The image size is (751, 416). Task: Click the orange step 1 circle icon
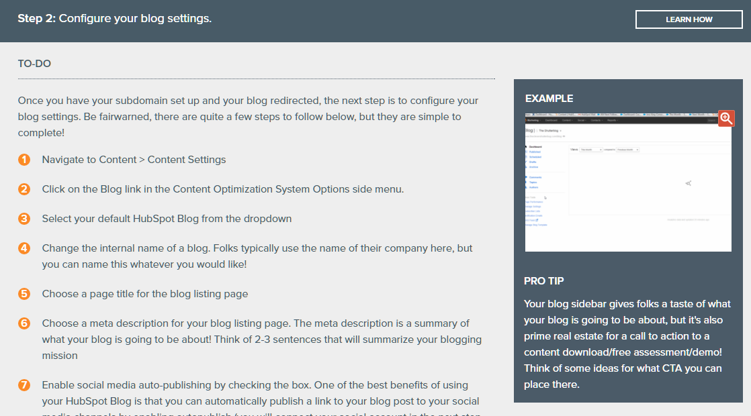tap(24, 160)
